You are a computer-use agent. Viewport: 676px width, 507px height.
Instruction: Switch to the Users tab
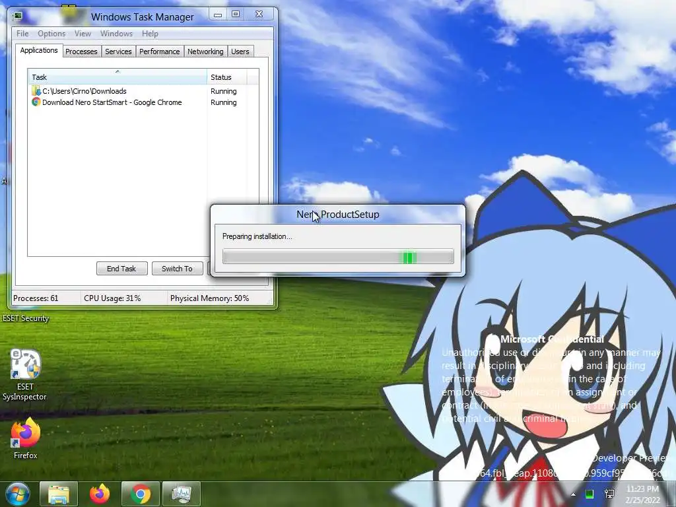[240, 51]
